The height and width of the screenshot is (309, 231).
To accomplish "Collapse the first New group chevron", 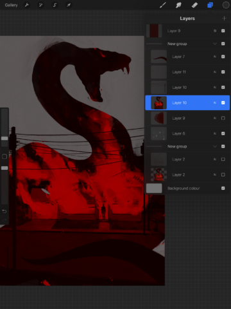I will pos(215,44).
